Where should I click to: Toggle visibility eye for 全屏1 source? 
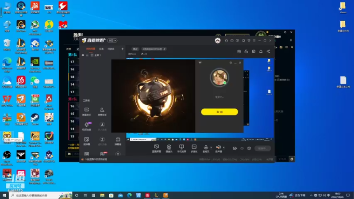coord(83,55)
